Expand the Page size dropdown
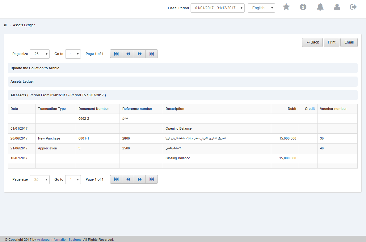 (40, 54)
